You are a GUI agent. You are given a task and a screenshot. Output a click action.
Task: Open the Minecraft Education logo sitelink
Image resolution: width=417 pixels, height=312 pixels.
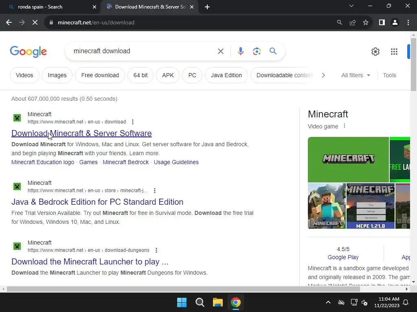(x=43, y=162)
